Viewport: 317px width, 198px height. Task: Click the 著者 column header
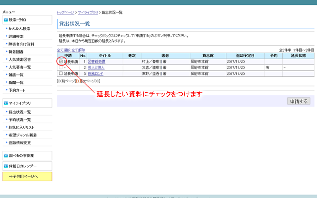point(165,56)
